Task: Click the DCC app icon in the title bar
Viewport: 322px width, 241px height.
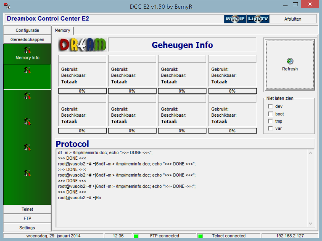Action: [x=7, y=6]
